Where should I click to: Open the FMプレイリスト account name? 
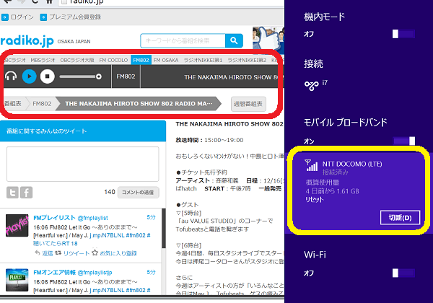[x=54, y=218]
